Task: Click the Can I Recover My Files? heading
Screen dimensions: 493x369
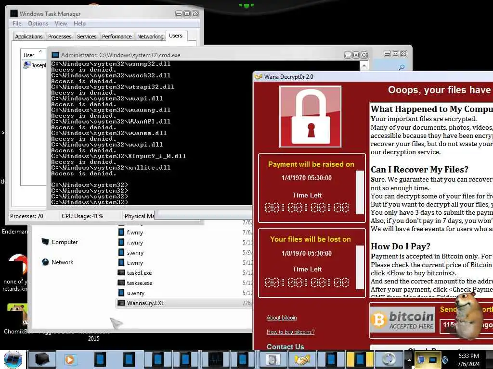Action: pyautogui.click(x=419, y=170)
